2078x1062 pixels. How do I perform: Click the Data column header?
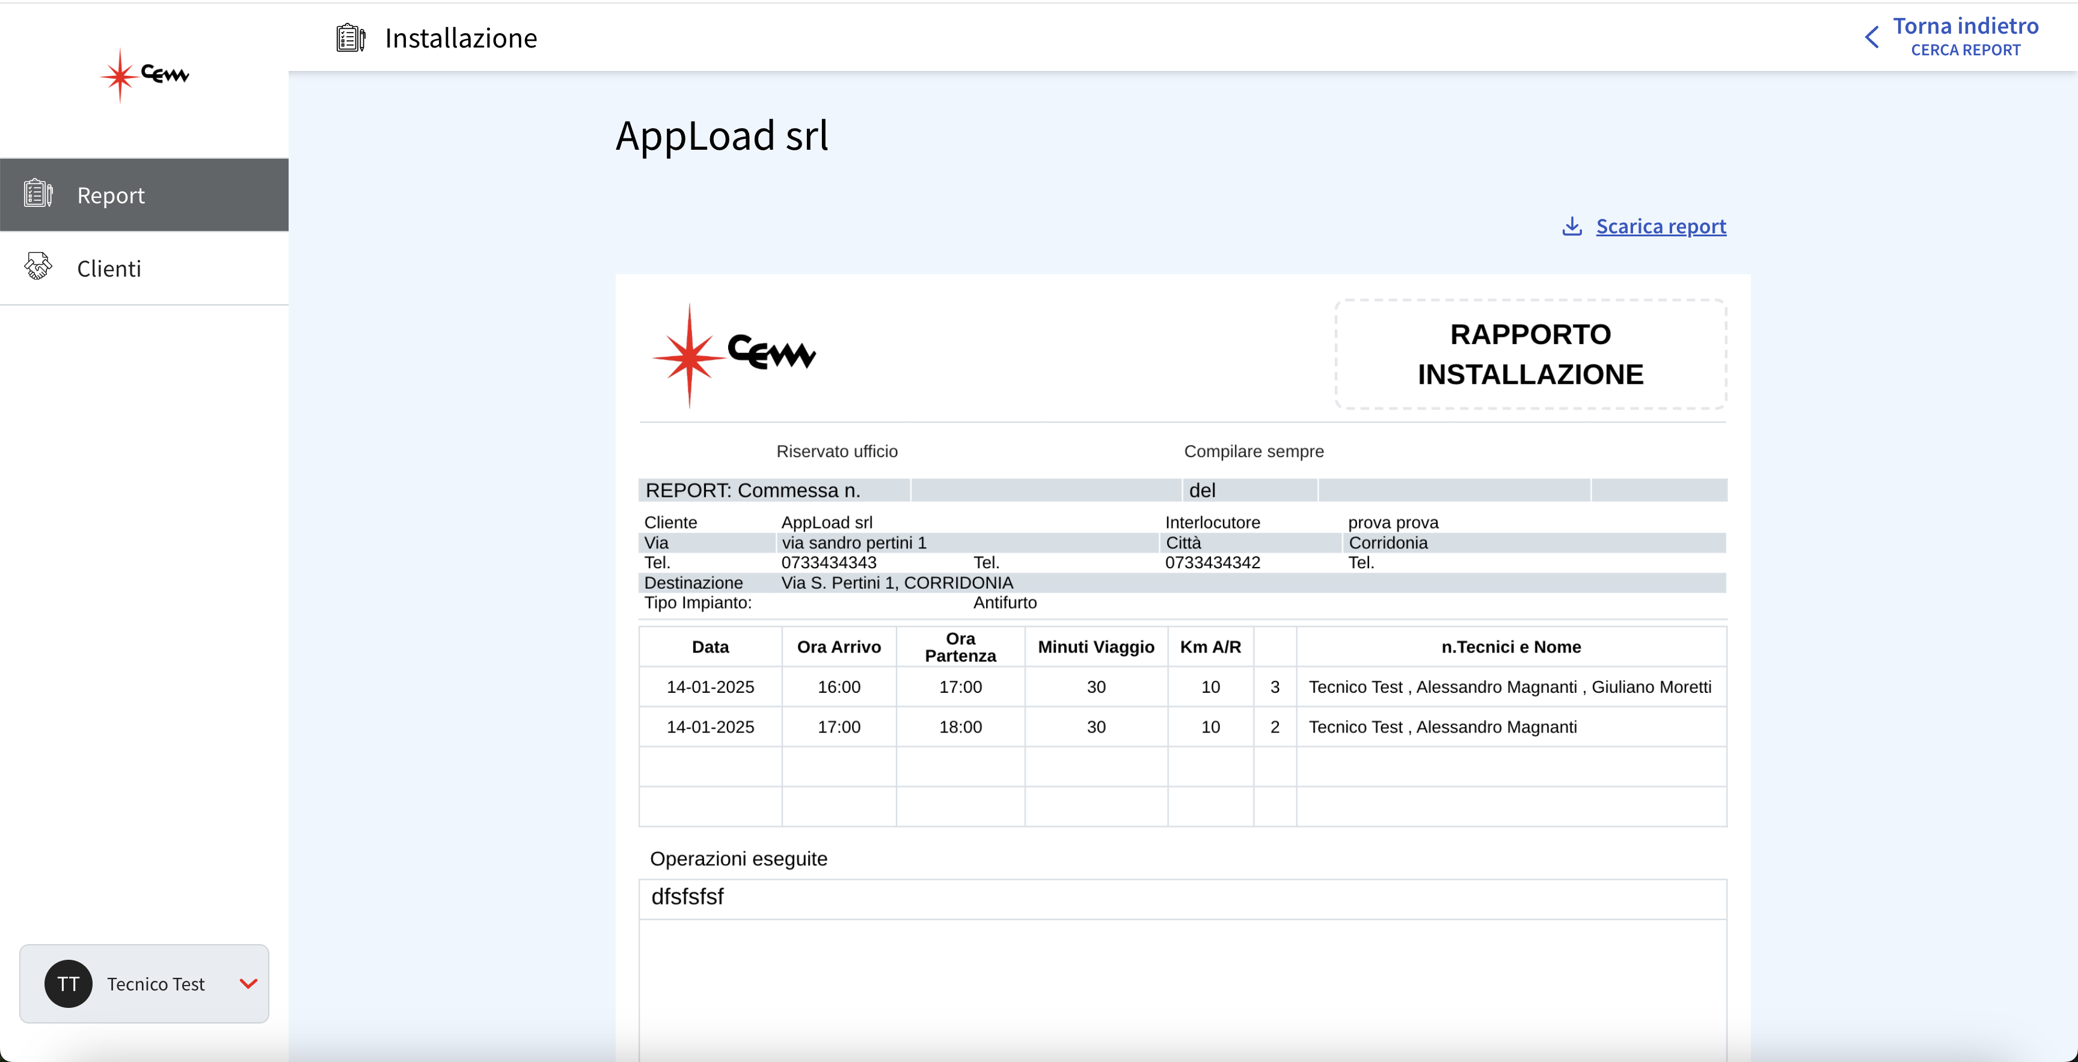710,646
